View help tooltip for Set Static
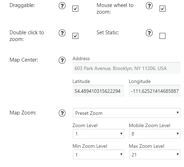Image resolution: width=184 pixels, height=167 pixels. click(x=149, y=33)
